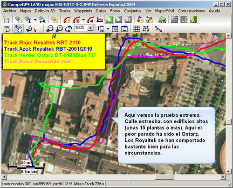
Task: Click the zoom out magnifier
Action: click(50, 29)
